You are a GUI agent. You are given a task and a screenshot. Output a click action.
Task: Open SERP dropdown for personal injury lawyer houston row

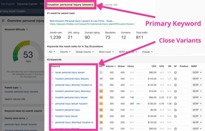pyautogui.click(x=197, y=104)
